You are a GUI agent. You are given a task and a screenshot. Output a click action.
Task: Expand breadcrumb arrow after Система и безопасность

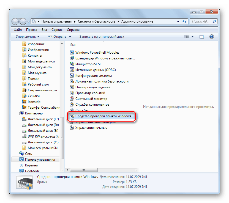[118, 22]
